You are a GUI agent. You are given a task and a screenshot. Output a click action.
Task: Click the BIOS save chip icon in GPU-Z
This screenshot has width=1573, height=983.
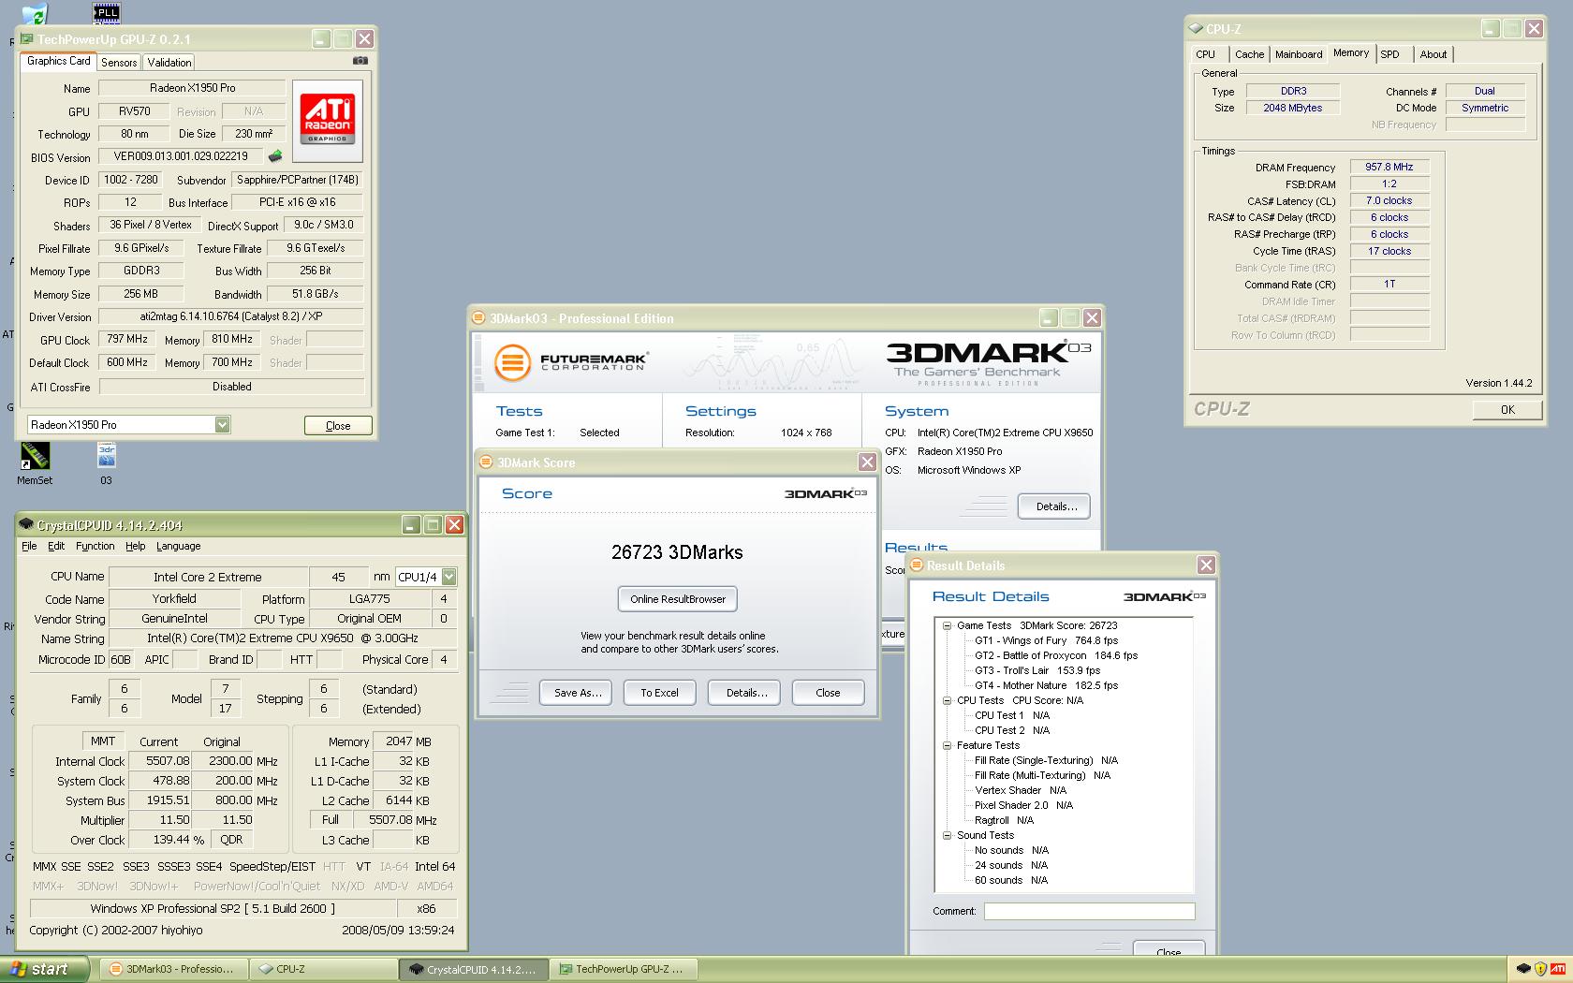pos(275,156)
